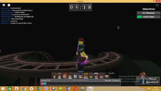161x91 pixels.
Task: Switch the ENG input language indicator
Action: tap(149, 89)
